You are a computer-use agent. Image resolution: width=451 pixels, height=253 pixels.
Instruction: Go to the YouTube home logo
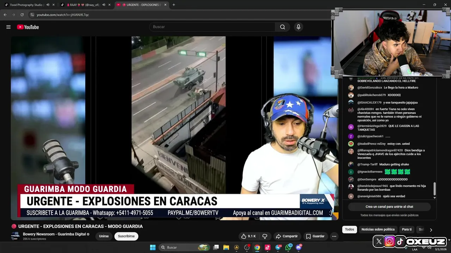28,27
